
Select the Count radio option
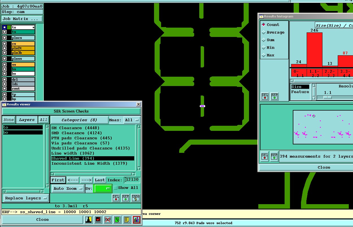pyautogui.click(x=264, y=25)
